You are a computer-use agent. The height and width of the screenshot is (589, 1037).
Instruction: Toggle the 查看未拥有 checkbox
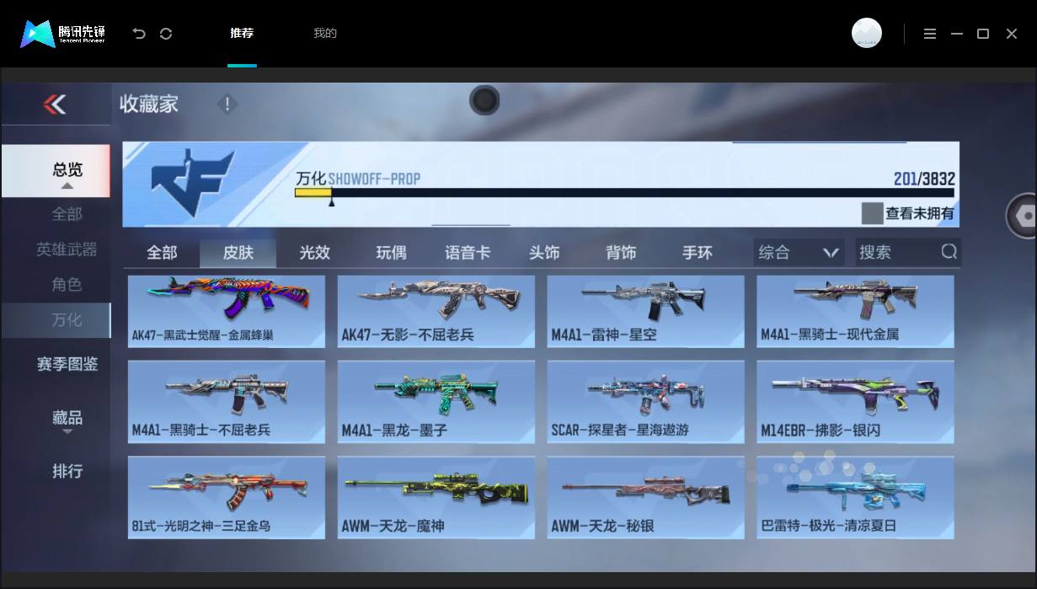[x=872, y=213]
